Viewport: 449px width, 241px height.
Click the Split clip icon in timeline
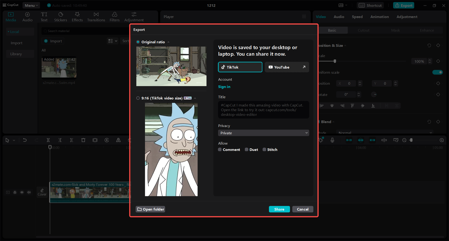pyautogui.click(x=48, y=140)
